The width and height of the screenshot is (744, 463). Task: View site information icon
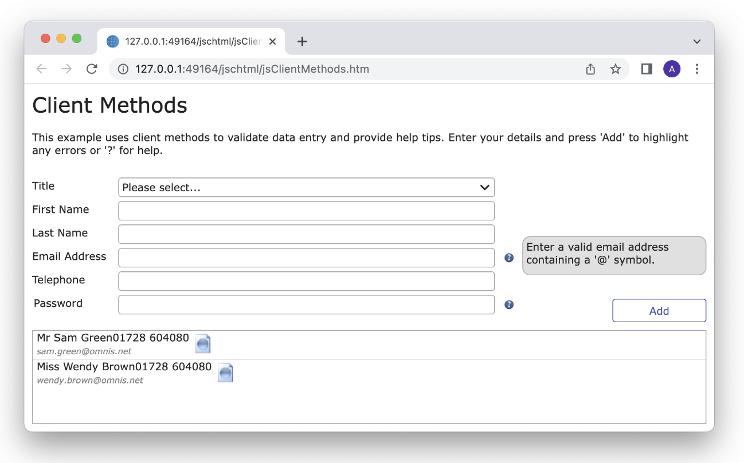tap(123, 69)
